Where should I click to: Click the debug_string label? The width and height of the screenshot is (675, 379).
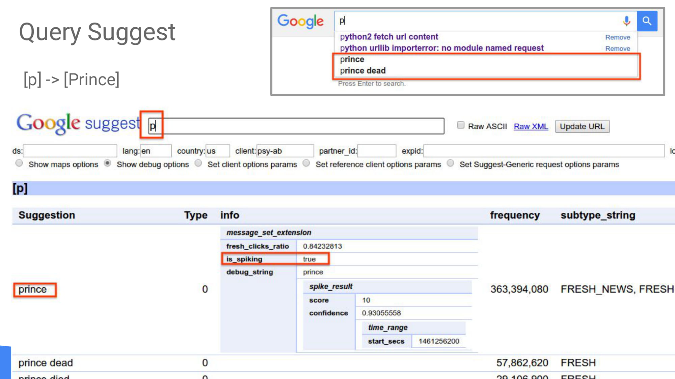click(250, 272)
